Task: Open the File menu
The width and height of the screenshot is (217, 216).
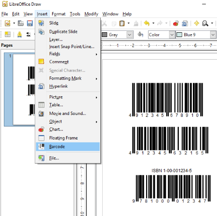Action: [4, 14]
